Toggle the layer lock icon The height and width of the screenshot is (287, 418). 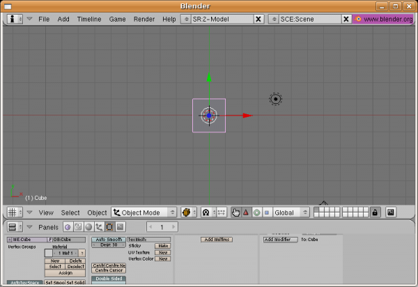pyautogui.click(x=375, y=212)
